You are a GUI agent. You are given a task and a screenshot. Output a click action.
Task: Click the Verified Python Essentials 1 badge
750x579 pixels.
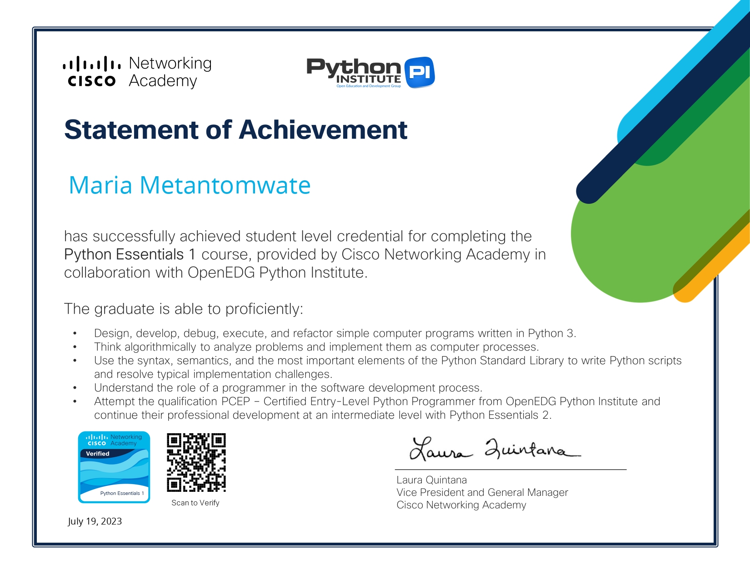pos(114,467)
